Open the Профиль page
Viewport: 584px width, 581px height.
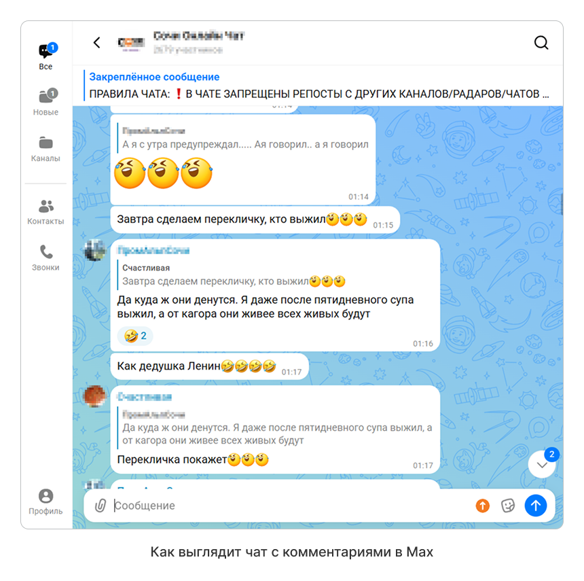click(45, 501)
